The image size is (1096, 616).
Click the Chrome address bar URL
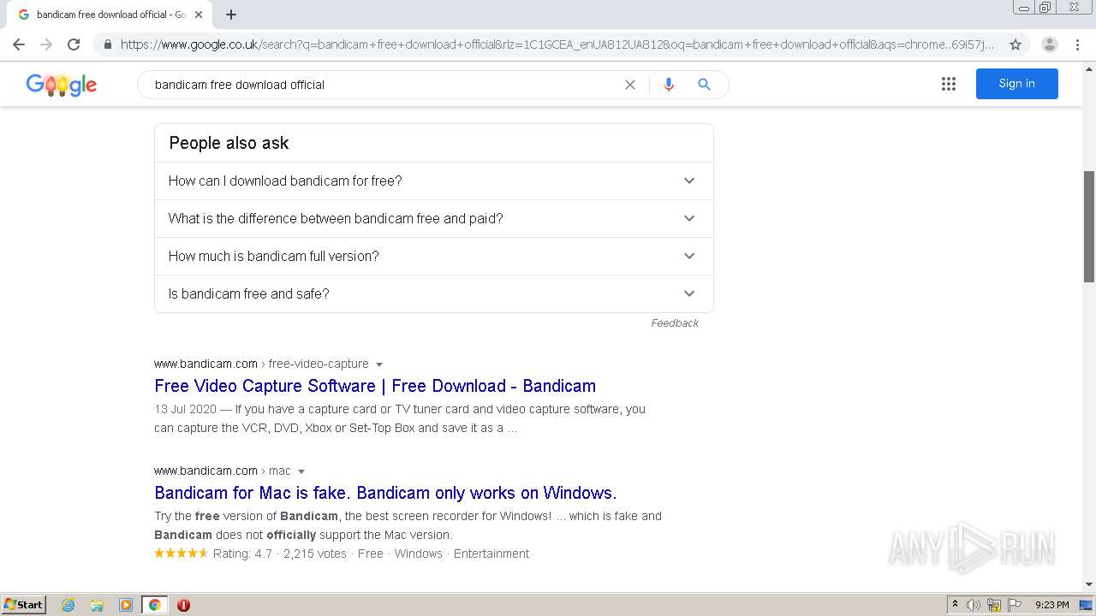[557, 44]
